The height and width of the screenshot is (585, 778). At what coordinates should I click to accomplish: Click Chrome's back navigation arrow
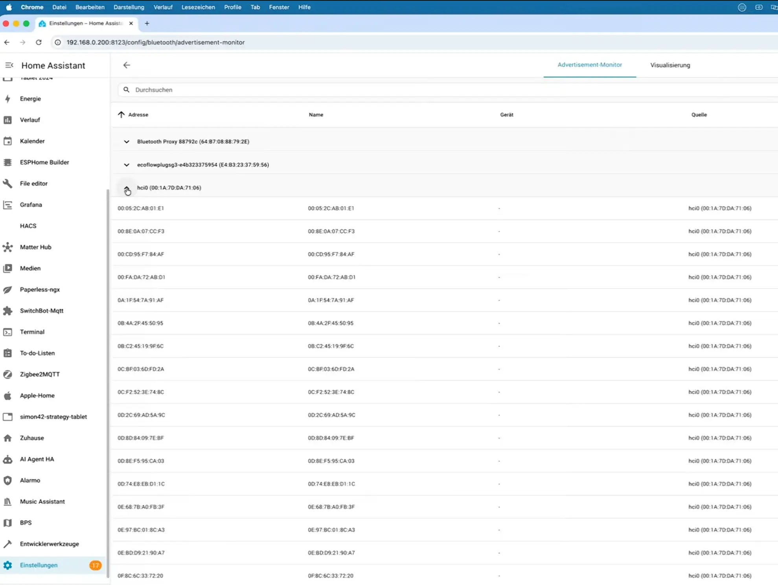pos(7,42)
